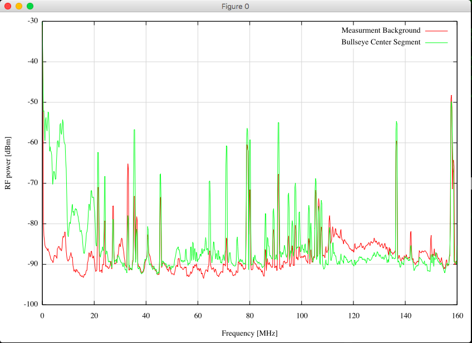Click the green peak tip near 136 MHz
472x343 pixels.
(396, 122)
